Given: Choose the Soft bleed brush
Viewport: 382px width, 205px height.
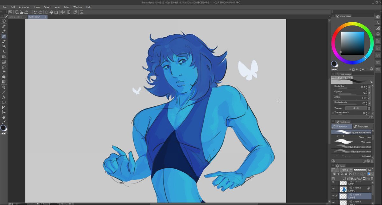Looking at the screenshot, I should pyautogui.click(x=351, y=156).
